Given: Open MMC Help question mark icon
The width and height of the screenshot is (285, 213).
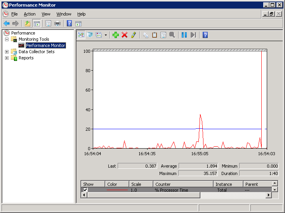Looking at the screenshot, I should coord(69,23).
